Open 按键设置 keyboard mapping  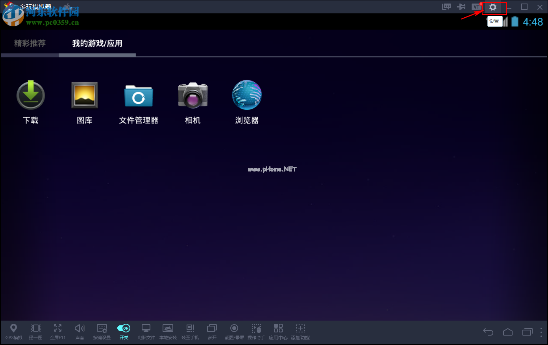102,331
